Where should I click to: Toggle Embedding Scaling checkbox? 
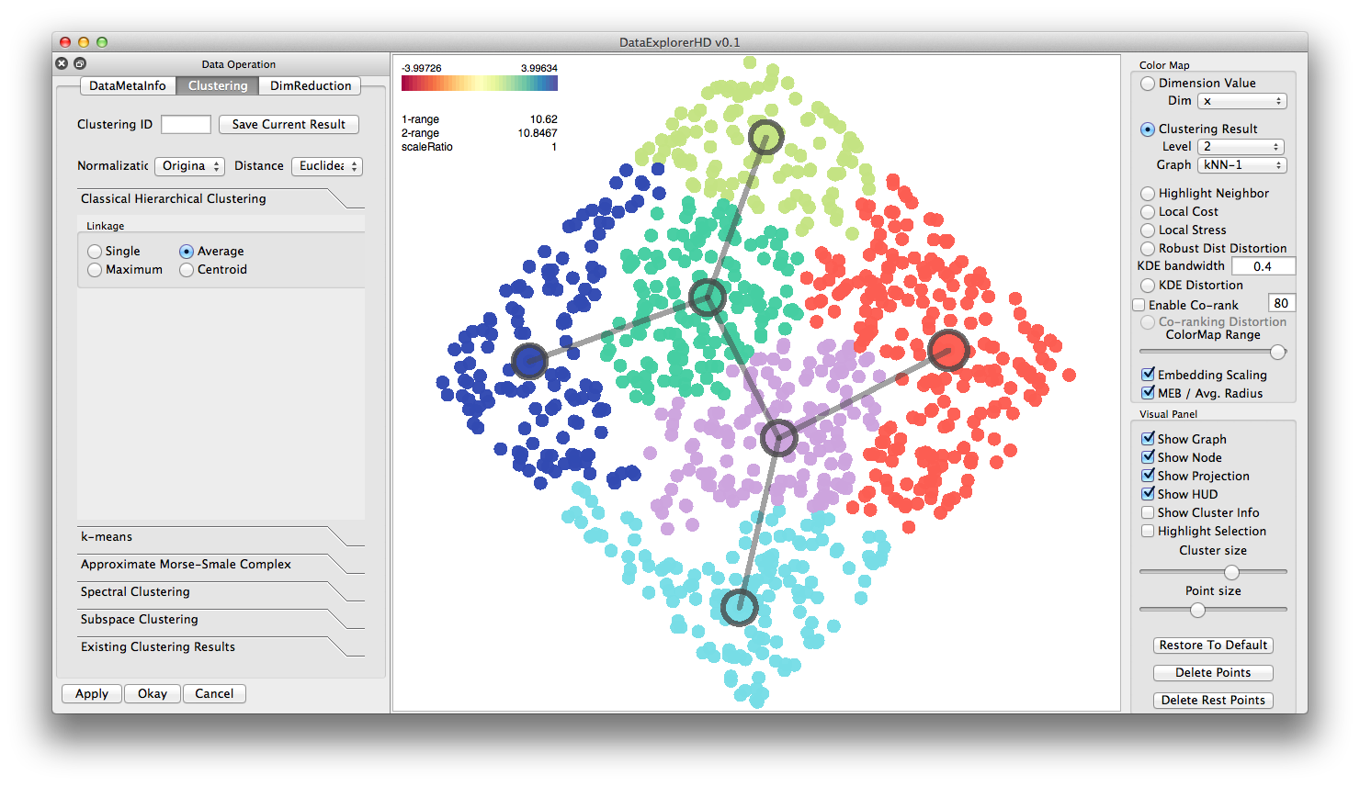pyautogui.click(x=1148, y=375)
